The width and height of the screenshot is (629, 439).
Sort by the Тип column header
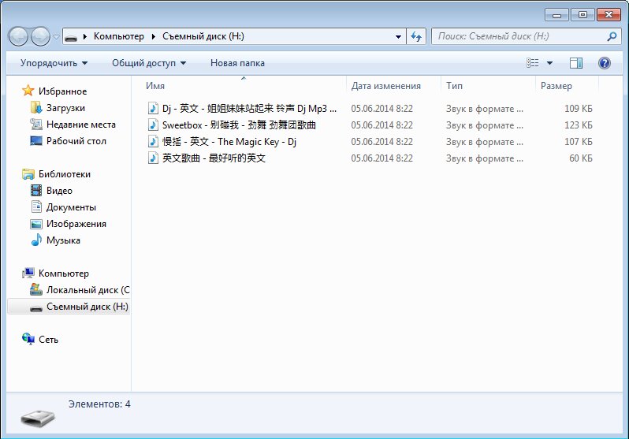488,86
